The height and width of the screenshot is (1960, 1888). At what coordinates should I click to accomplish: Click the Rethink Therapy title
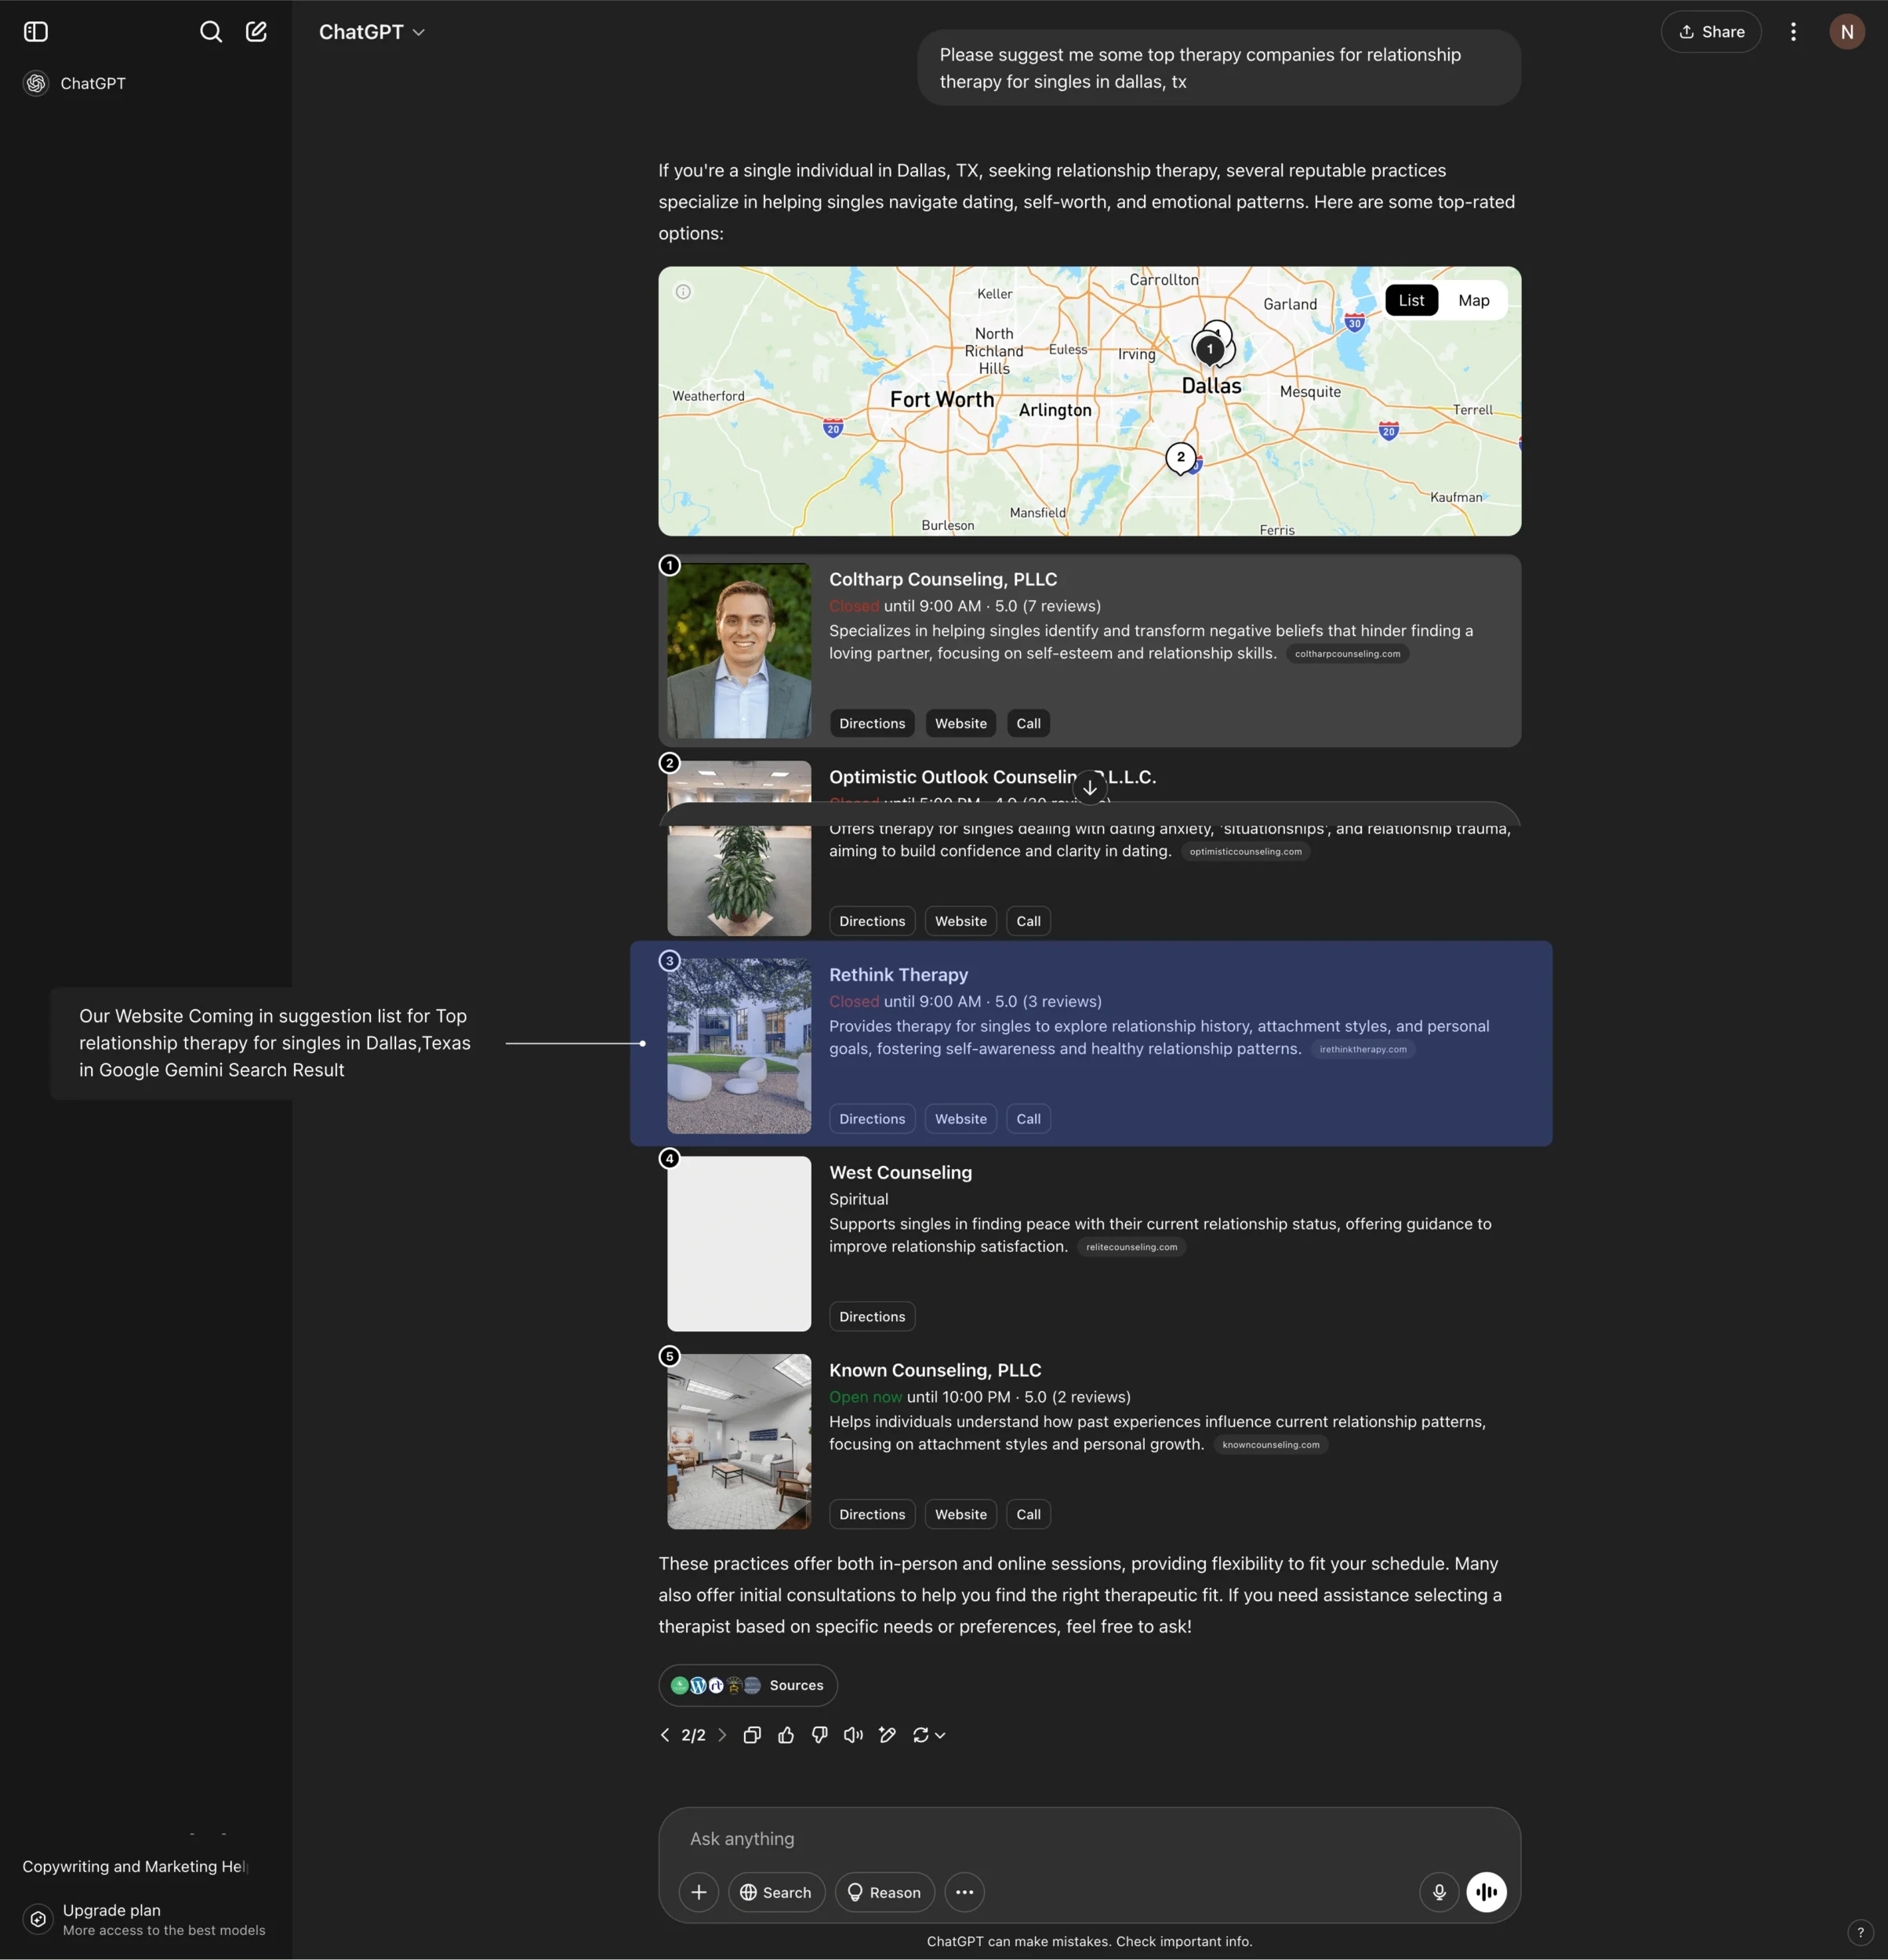[898, 975]
